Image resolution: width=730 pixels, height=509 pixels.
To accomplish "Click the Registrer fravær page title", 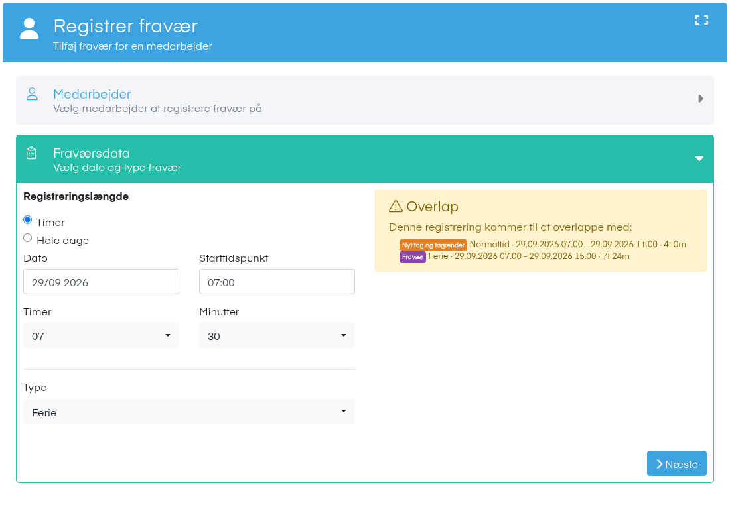I will tap(125, 27).
